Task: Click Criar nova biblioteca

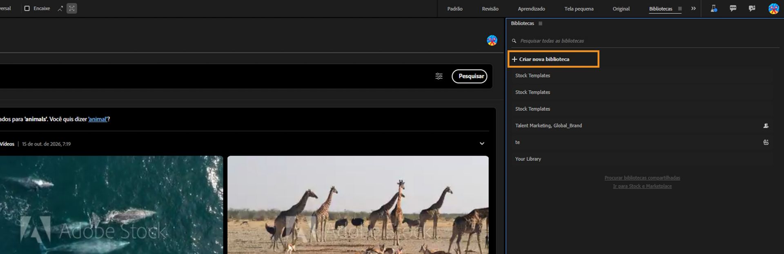Action: point(553,59)
